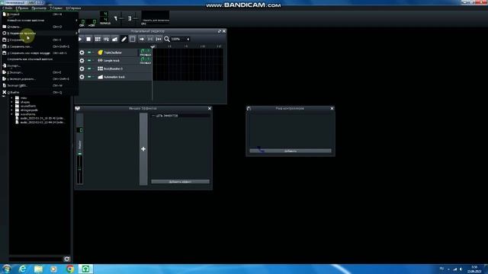The width and height of the screenshot is (488, 274).
Task: Stop playback in Song Editor
Action: (88, 39)
